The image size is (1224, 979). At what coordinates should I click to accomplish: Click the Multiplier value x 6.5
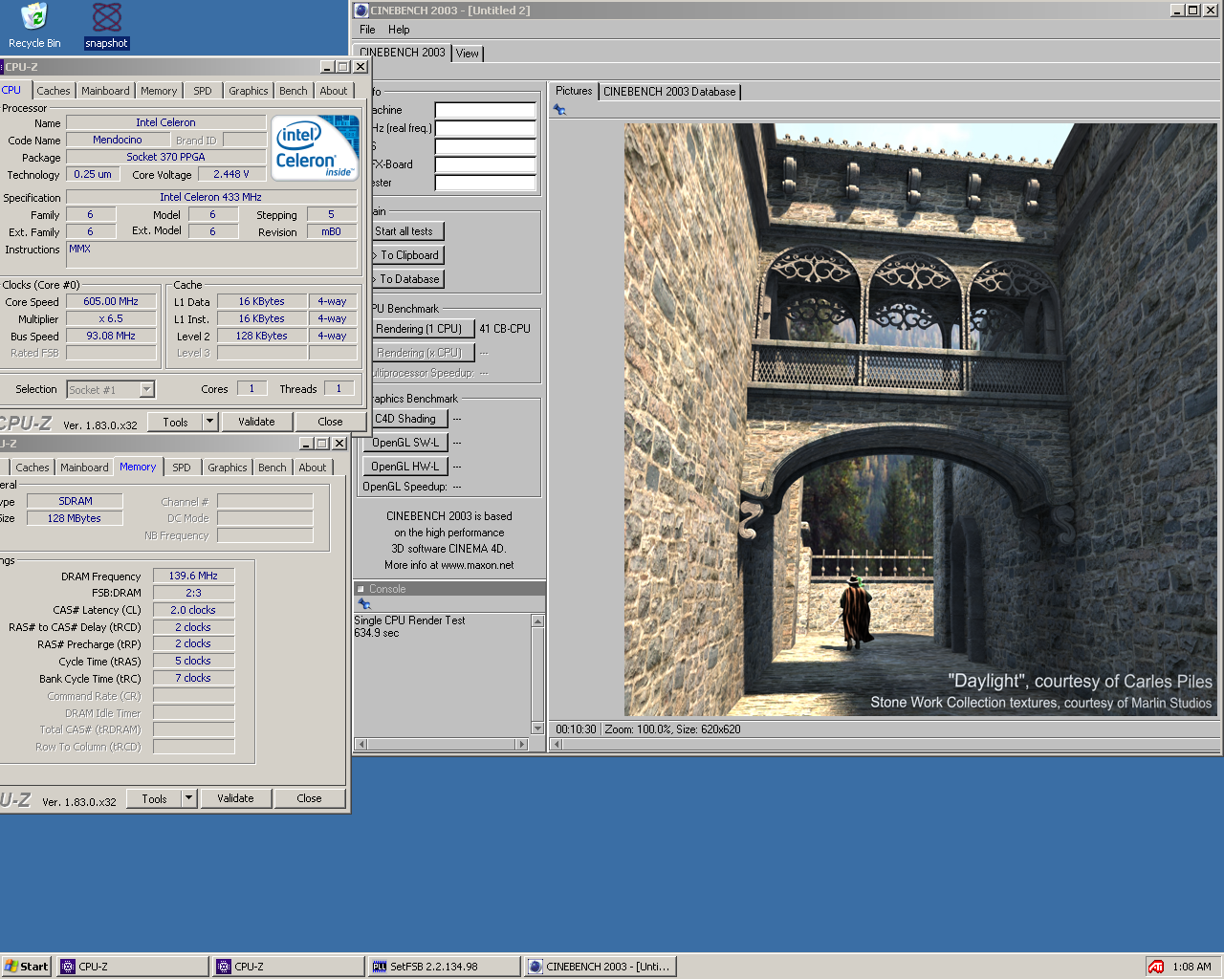click(x=111, y=318)
